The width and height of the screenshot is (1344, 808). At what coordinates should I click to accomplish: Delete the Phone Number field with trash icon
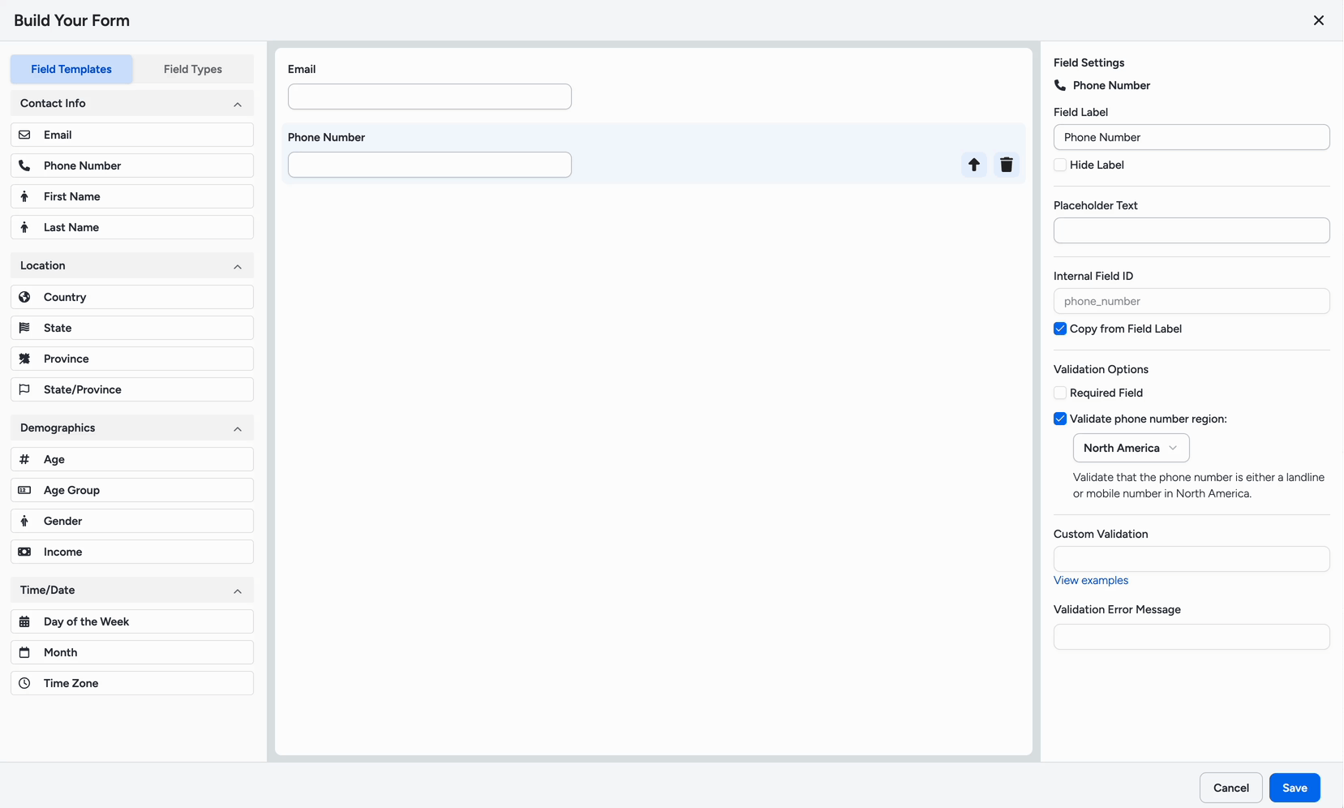[1007, 165]
